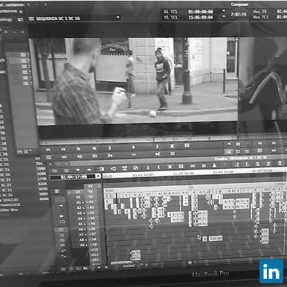Open the V1 TC1 timecode display dropdown
The height and width of the screenshot is (287, 287).
[x=224, y=16]
